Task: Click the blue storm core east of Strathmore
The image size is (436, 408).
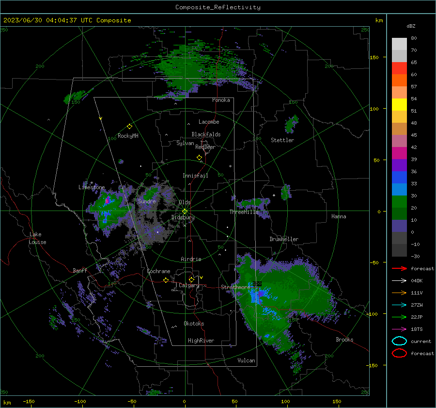Action: (258, 295)
